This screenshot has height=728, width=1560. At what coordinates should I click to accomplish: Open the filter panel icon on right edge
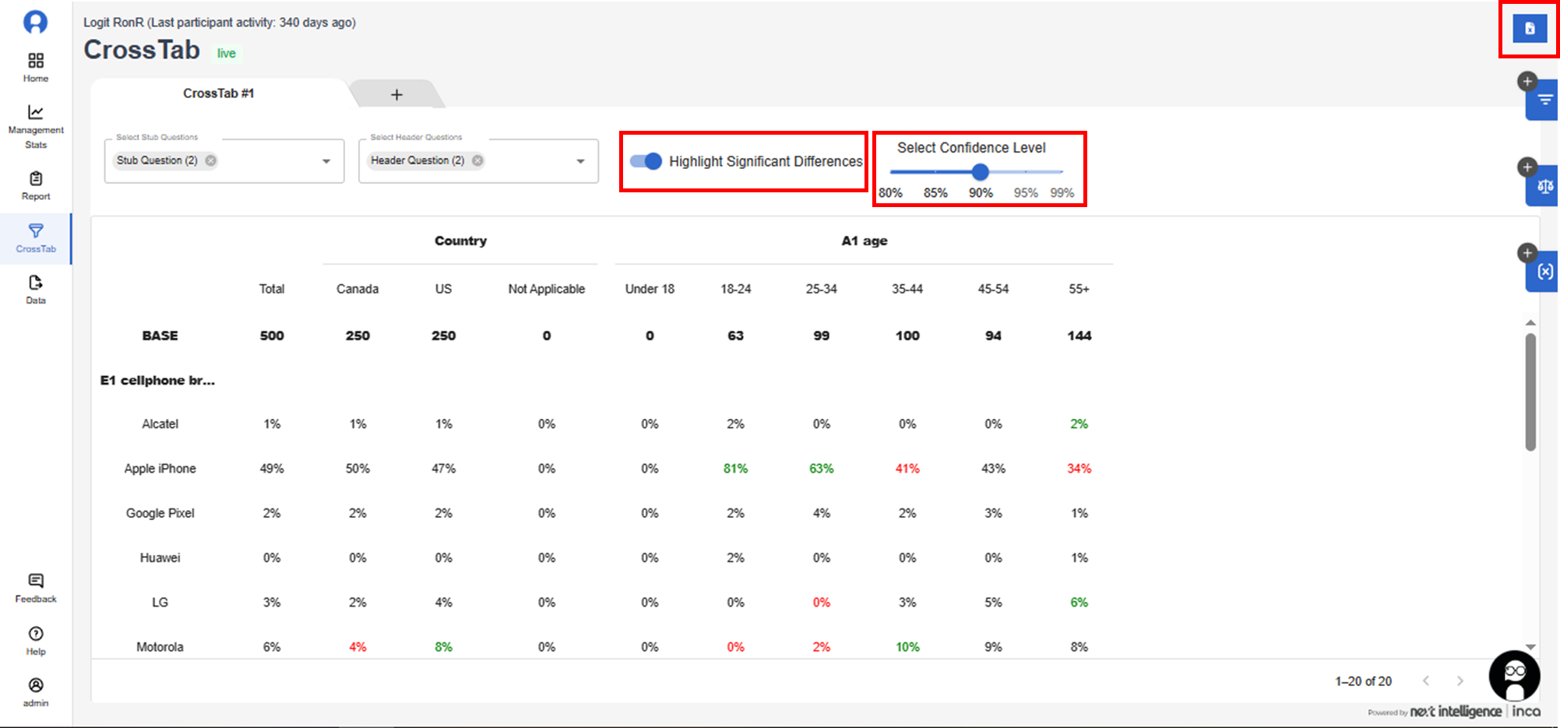[x=1544, y=100]
